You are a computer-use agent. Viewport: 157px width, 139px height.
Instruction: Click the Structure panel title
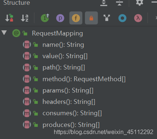[16, 3]
